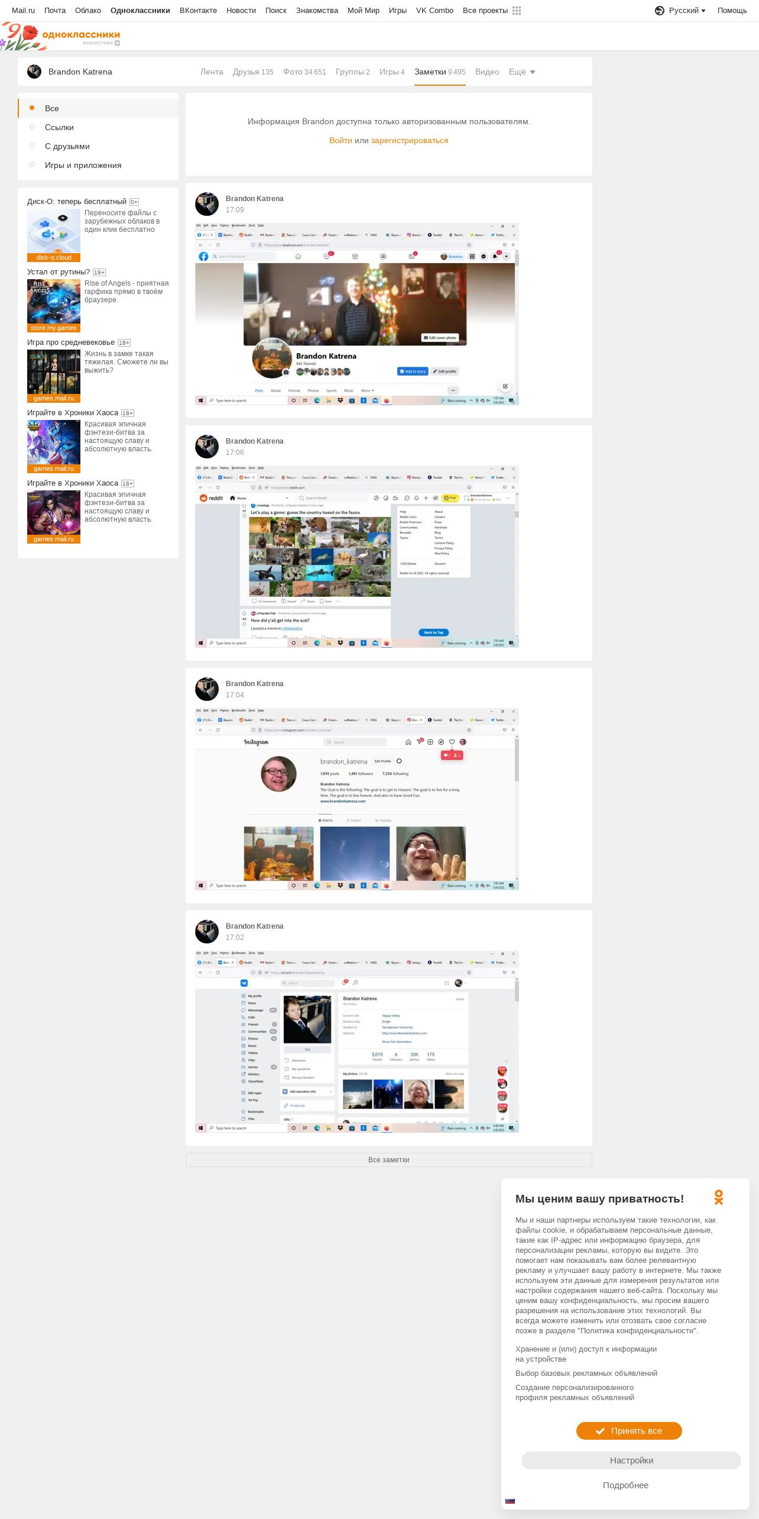Open Brandon Katrena name in header
The width and height of the screenshot is (759, 1519).
80,72
